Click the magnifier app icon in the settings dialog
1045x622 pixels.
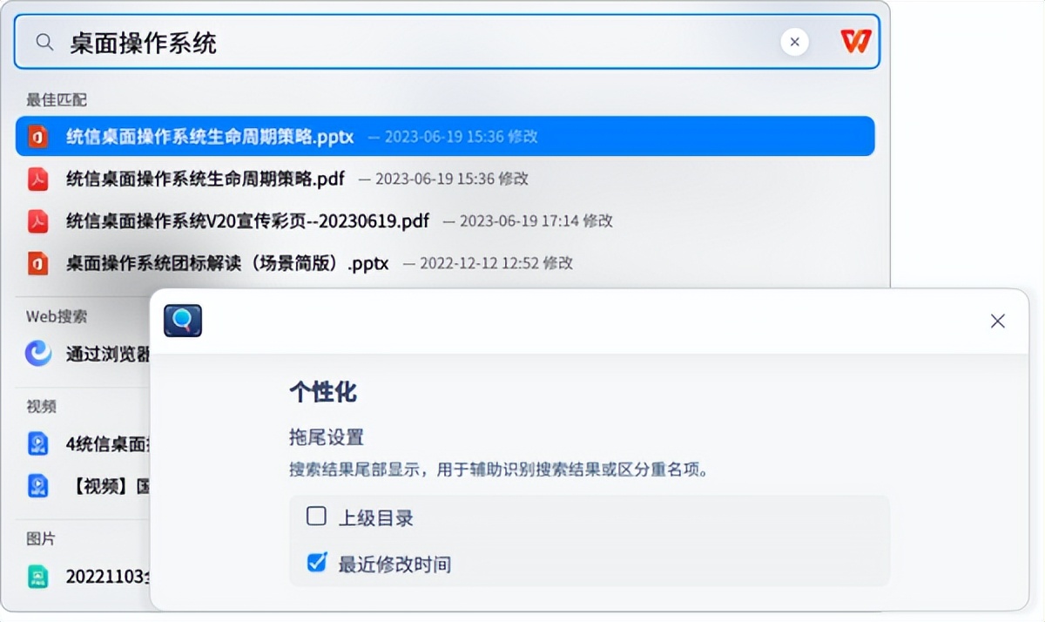point(182,321)
